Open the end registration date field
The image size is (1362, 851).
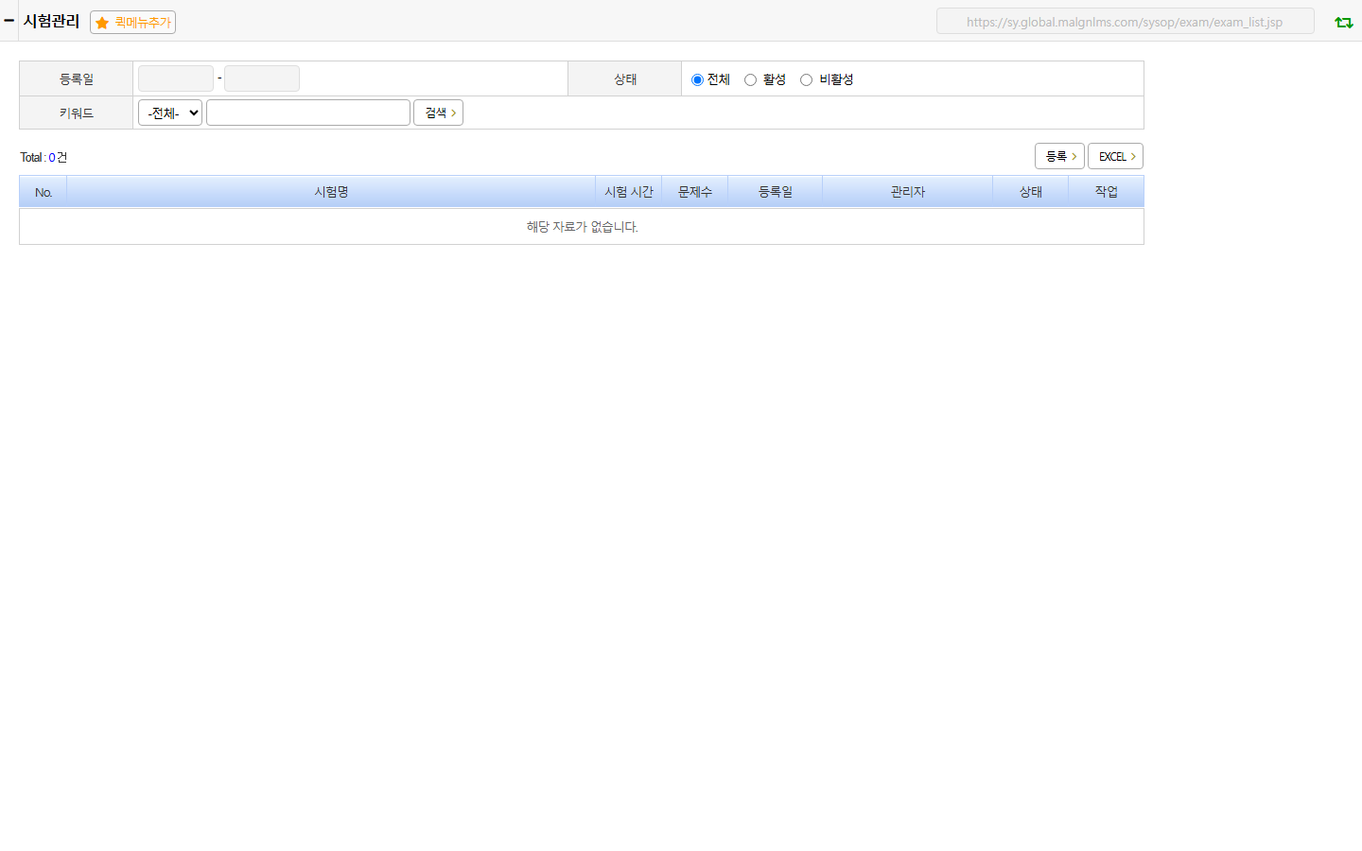click(x=262, y=78)
